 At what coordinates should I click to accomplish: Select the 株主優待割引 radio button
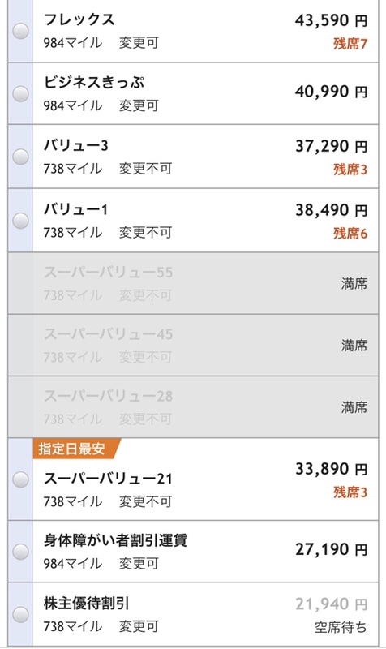(20, 615)
